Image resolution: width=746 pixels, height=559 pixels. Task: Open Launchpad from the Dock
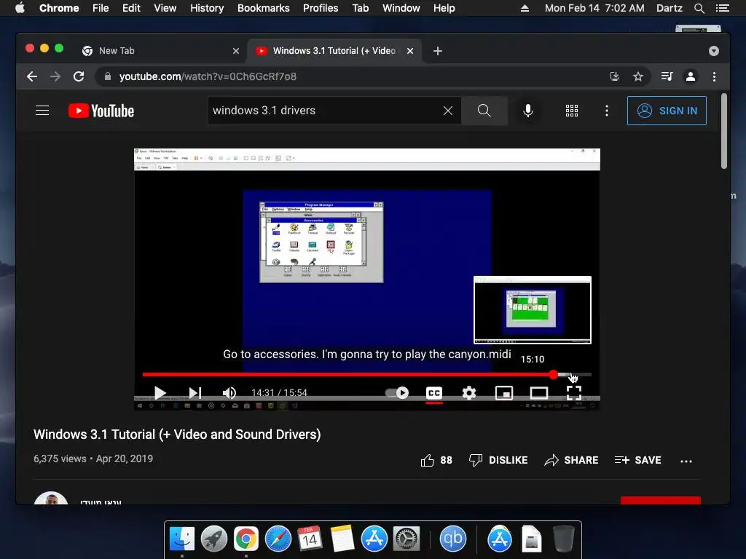point(214,539)
